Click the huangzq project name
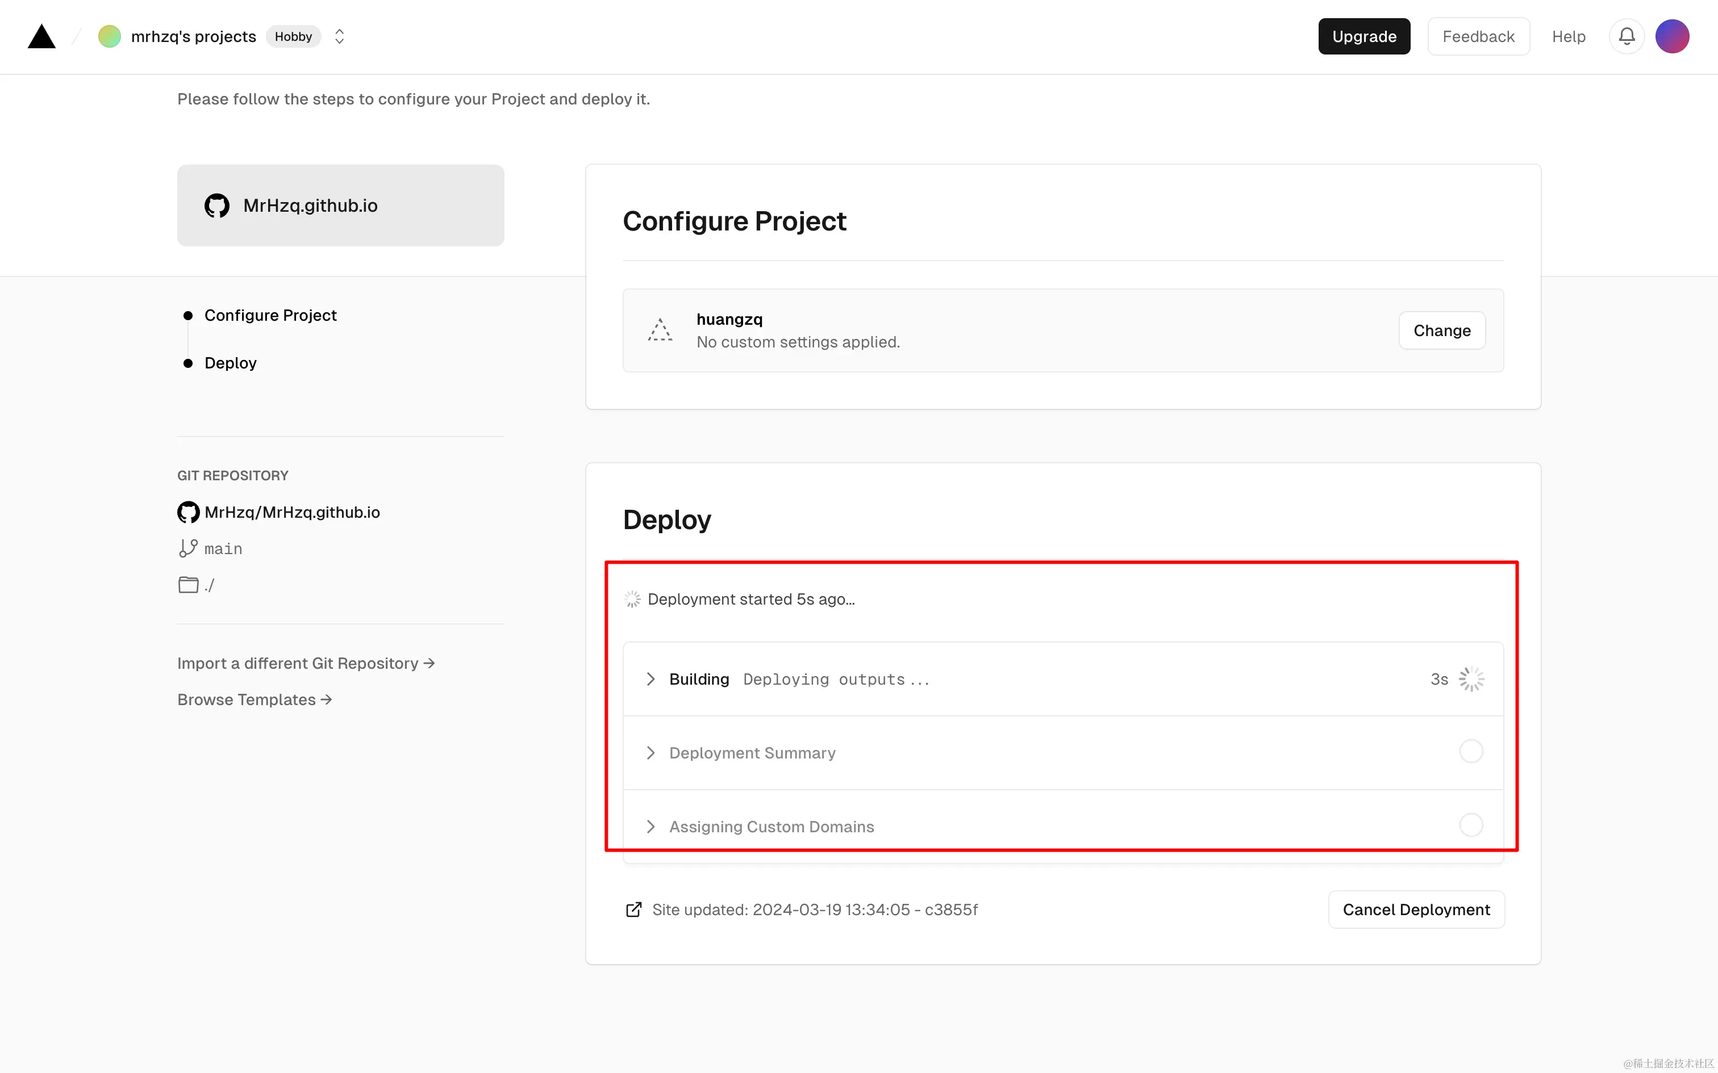Image resolution: width=1718 pixels, height=1073 pixels. click(x=729, y=319)
